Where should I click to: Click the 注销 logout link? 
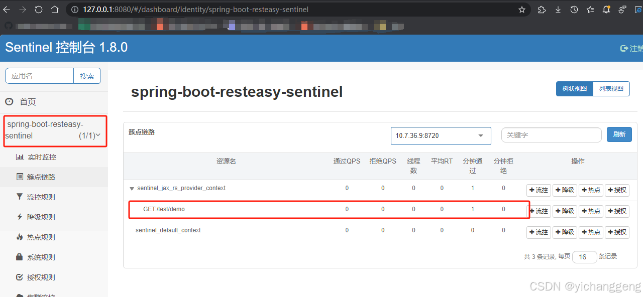pos(636,49)
